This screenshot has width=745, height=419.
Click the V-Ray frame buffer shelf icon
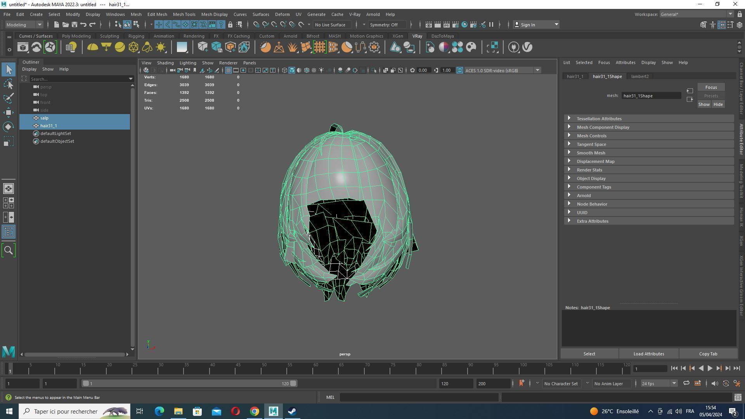click(x=23, y=47)
